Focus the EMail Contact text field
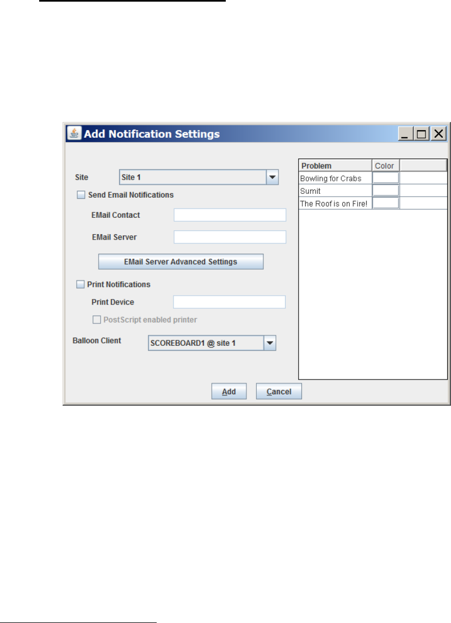451x623 pixels. (230, 215)
